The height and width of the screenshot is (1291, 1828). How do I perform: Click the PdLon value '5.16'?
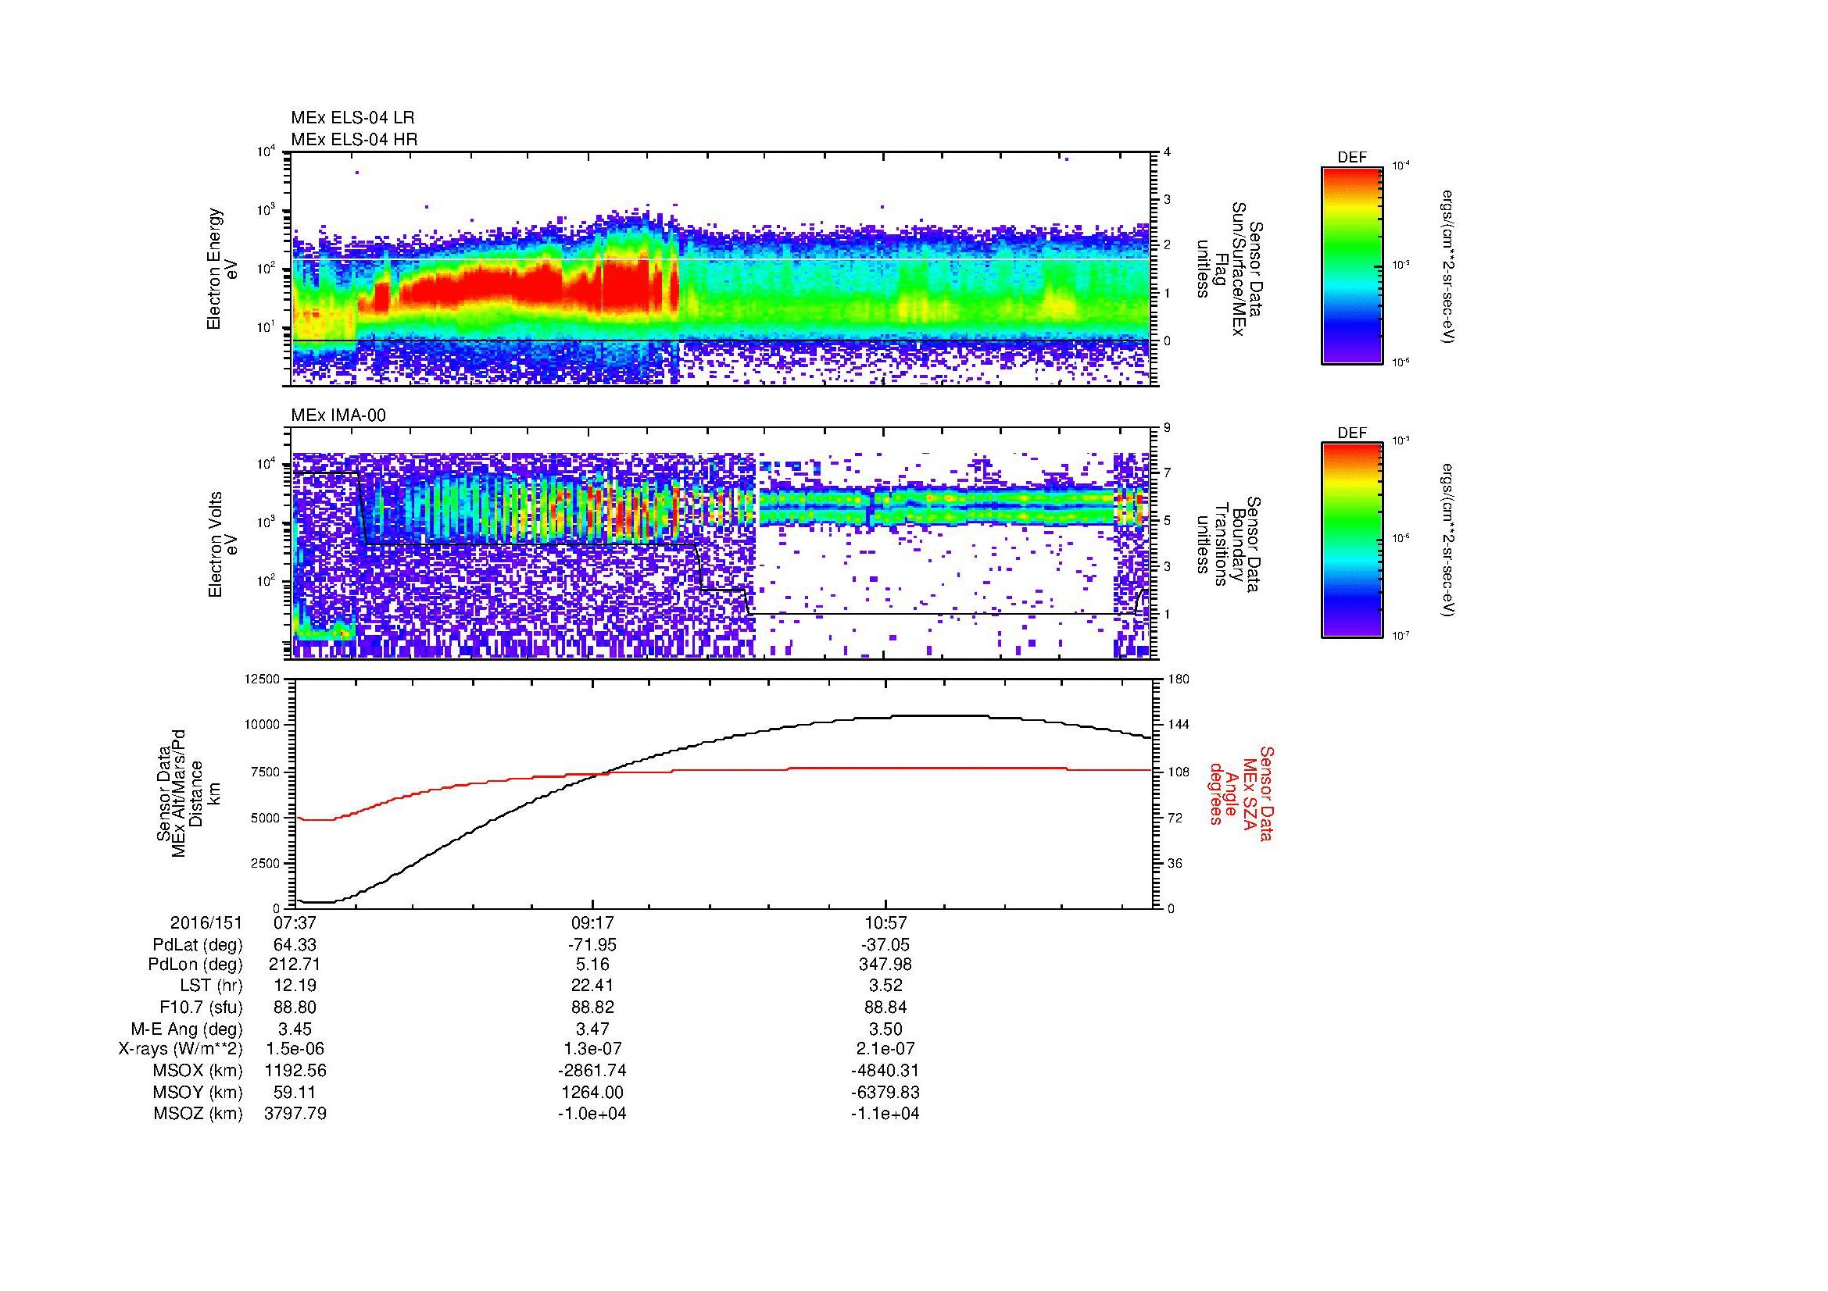tap(592, 965)
